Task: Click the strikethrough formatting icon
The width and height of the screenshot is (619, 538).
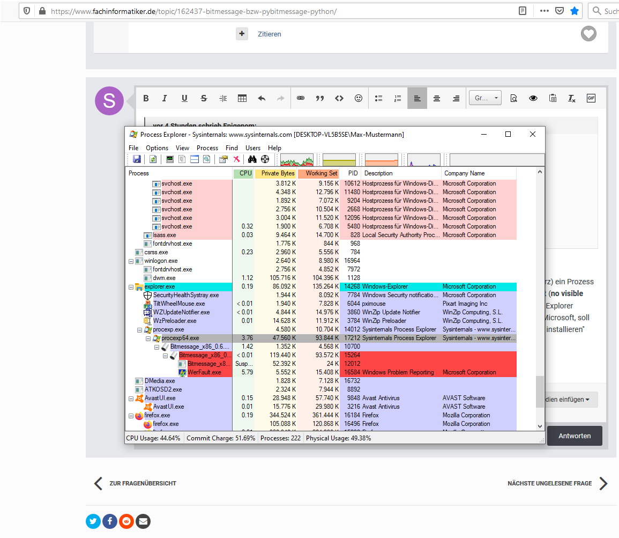Action: click(x=204, y=98)
